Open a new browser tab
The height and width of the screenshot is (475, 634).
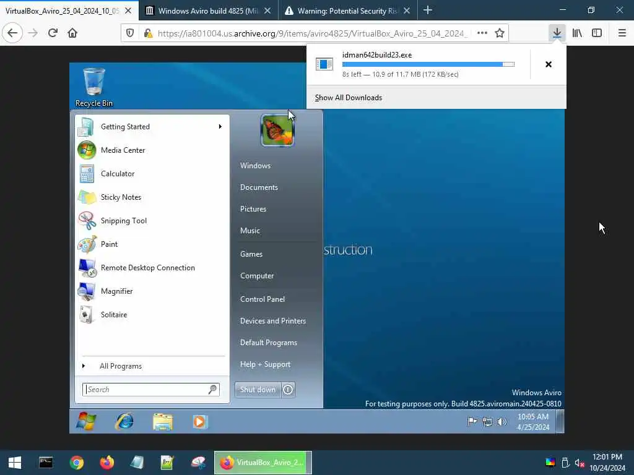pyautogui.click(x=428, y=10)
